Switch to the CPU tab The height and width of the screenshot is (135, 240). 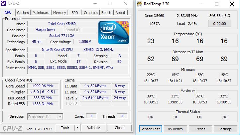coord(8,12)
